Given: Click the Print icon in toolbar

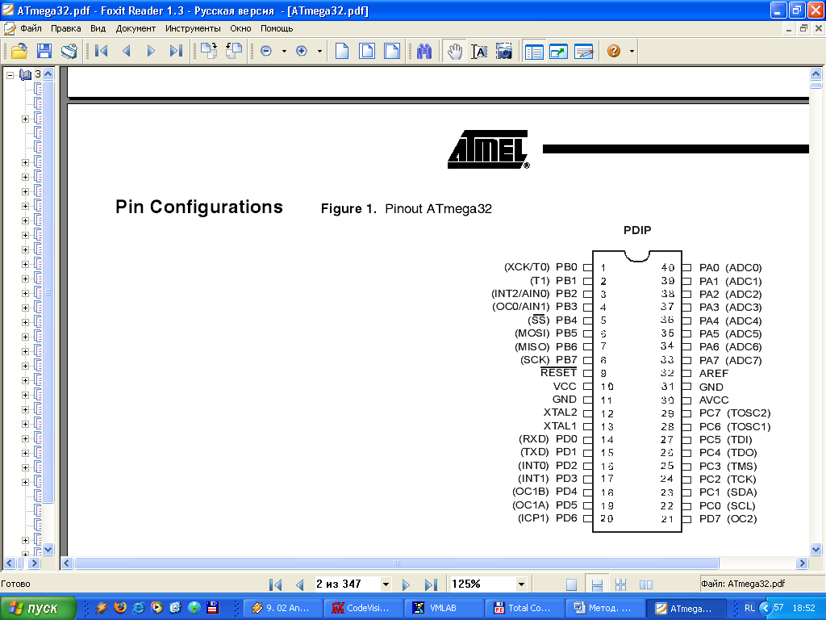Looking at the screenshot, I should coord(69,51).
